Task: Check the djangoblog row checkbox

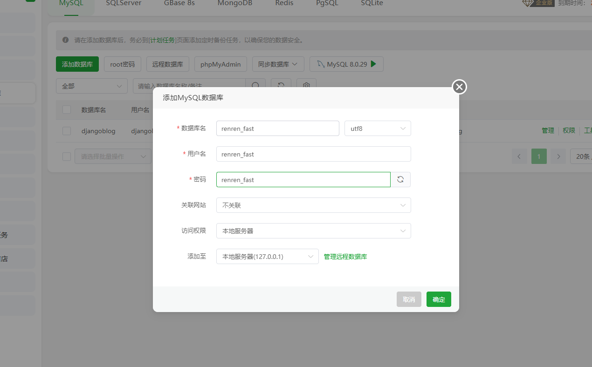Action: click(x=67, y=131)
